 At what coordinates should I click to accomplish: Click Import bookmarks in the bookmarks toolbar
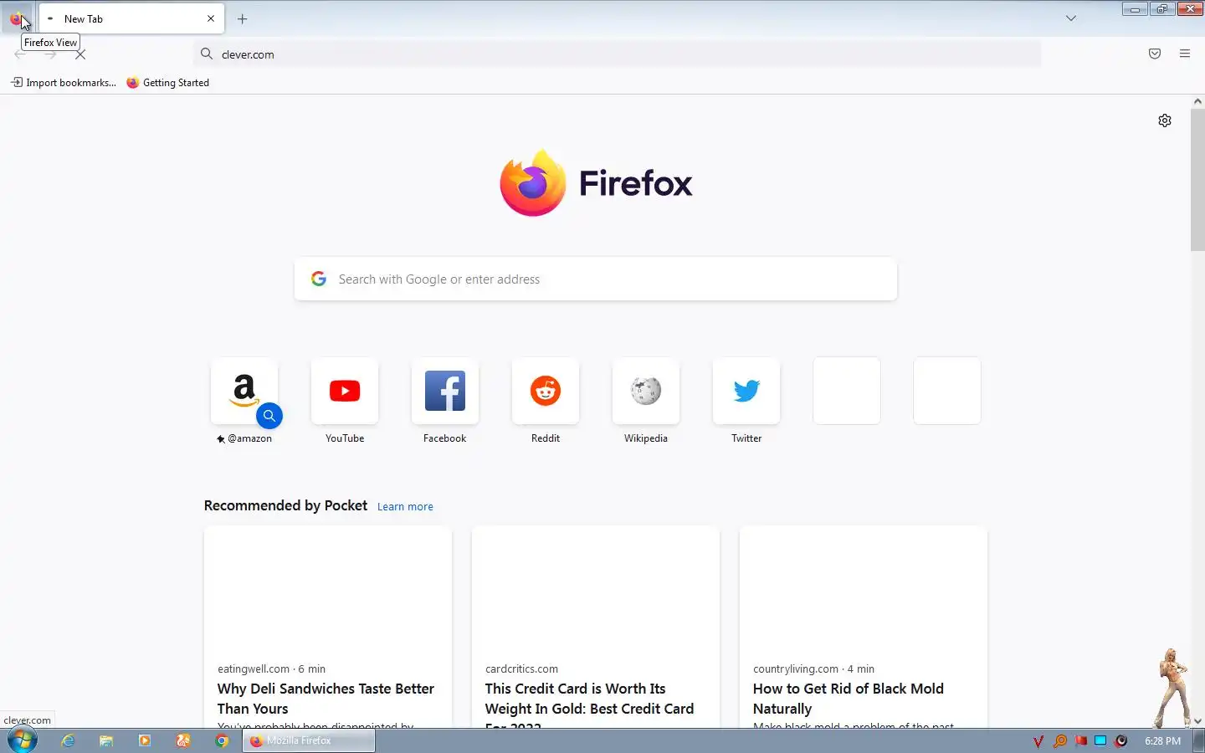[x=64, y=83]
